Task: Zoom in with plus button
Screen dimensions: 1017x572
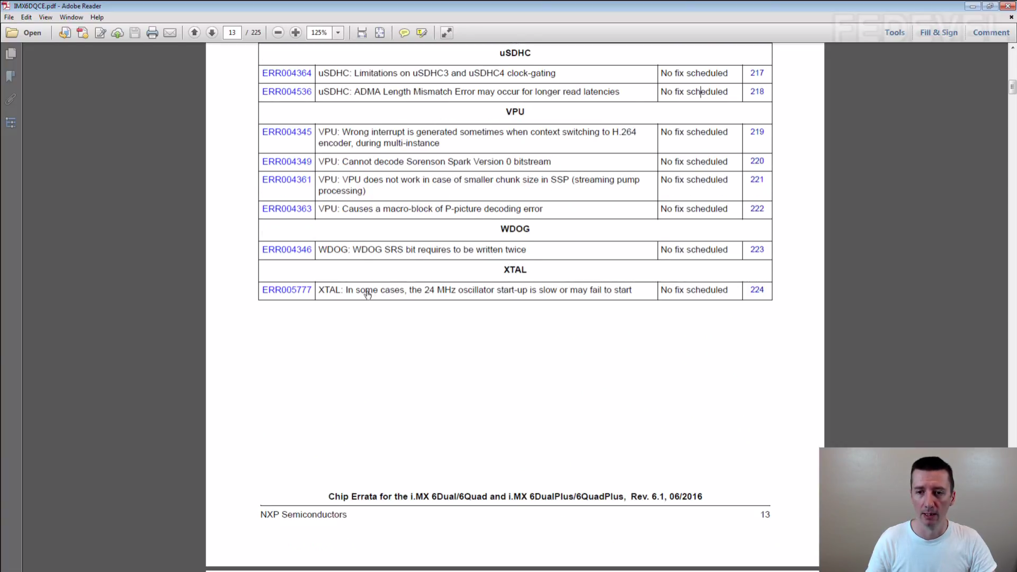Action: 296,33
